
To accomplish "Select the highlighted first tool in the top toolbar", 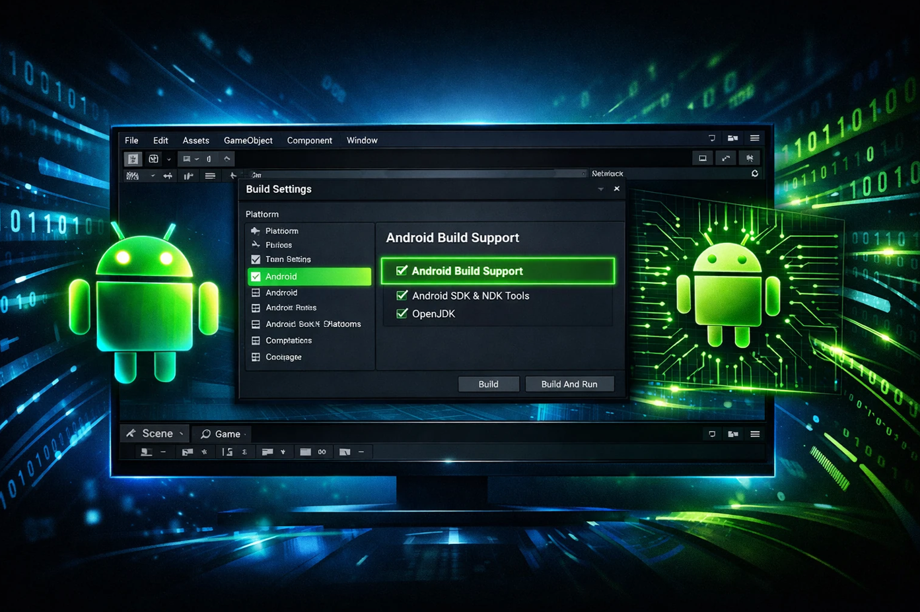I will coord(133,159).
